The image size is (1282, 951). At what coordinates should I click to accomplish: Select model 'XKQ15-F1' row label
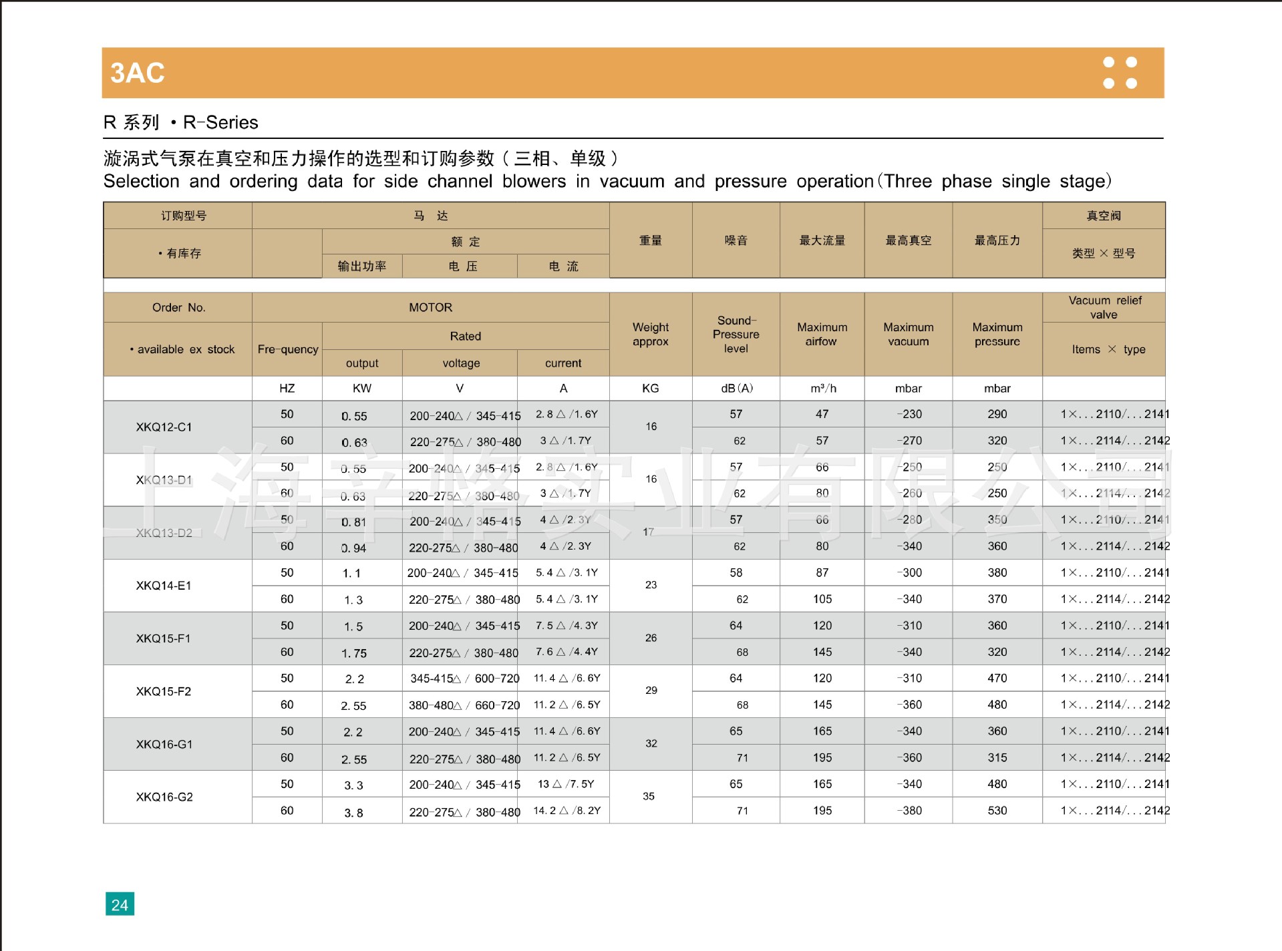tap(164, 638)
